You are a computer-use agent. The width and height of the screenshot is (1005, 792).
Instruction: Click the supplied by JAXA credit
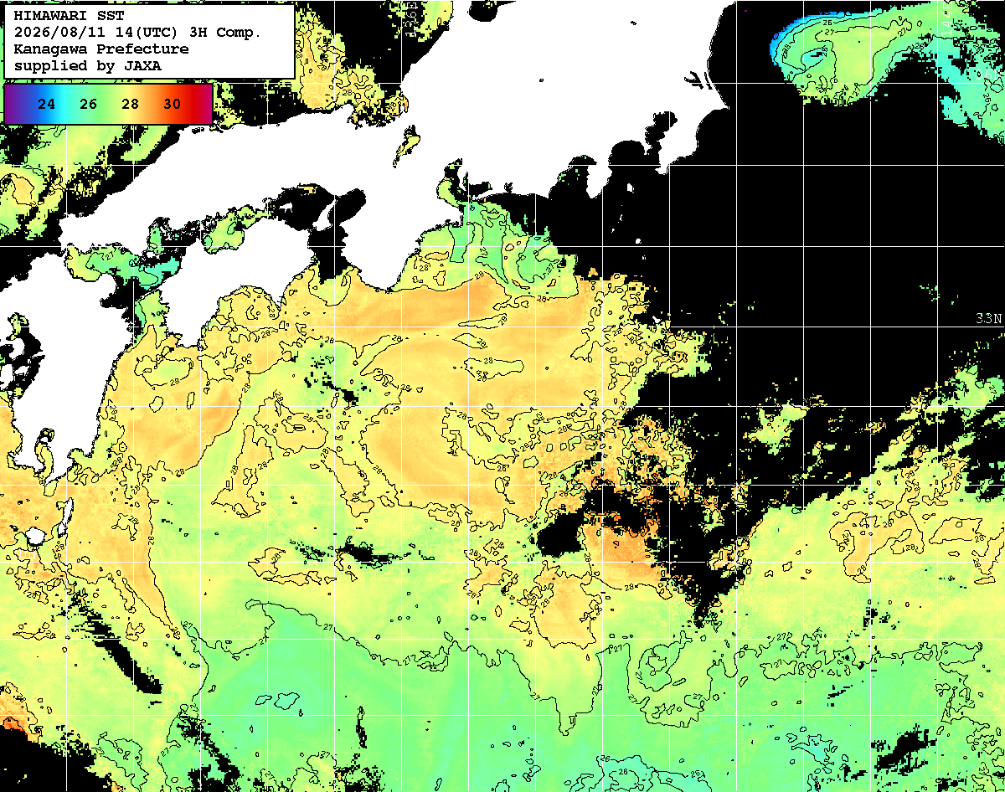88,65
